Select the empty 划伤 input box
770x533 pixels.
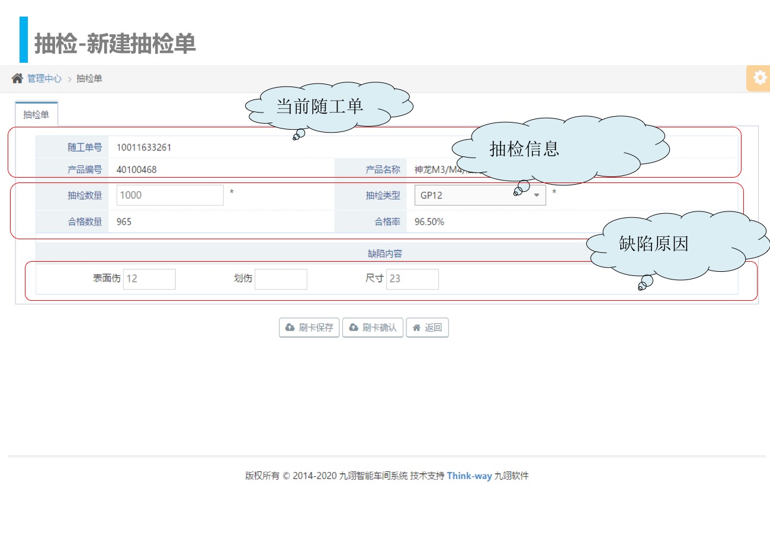[x=281, y=279]
